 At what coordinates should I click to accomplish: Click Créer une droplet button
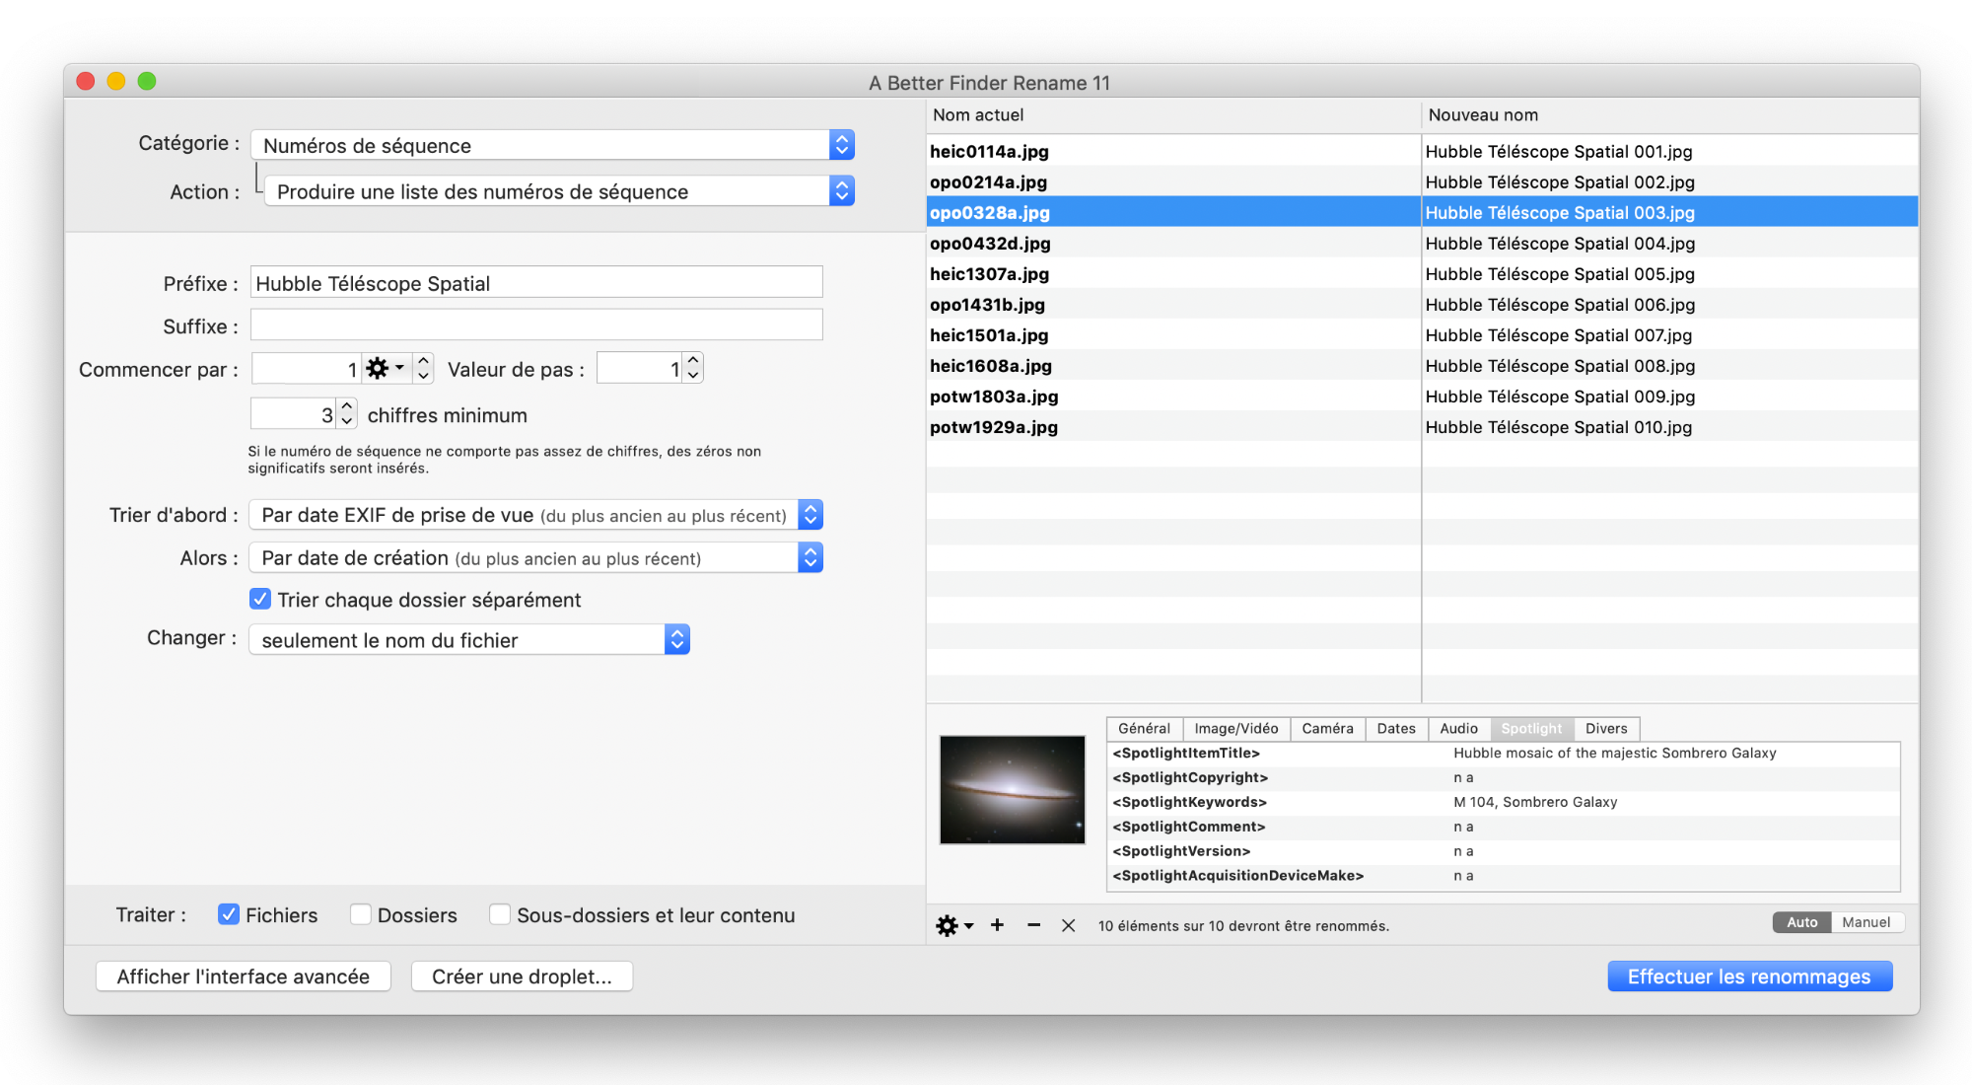[x=522, y=976]
